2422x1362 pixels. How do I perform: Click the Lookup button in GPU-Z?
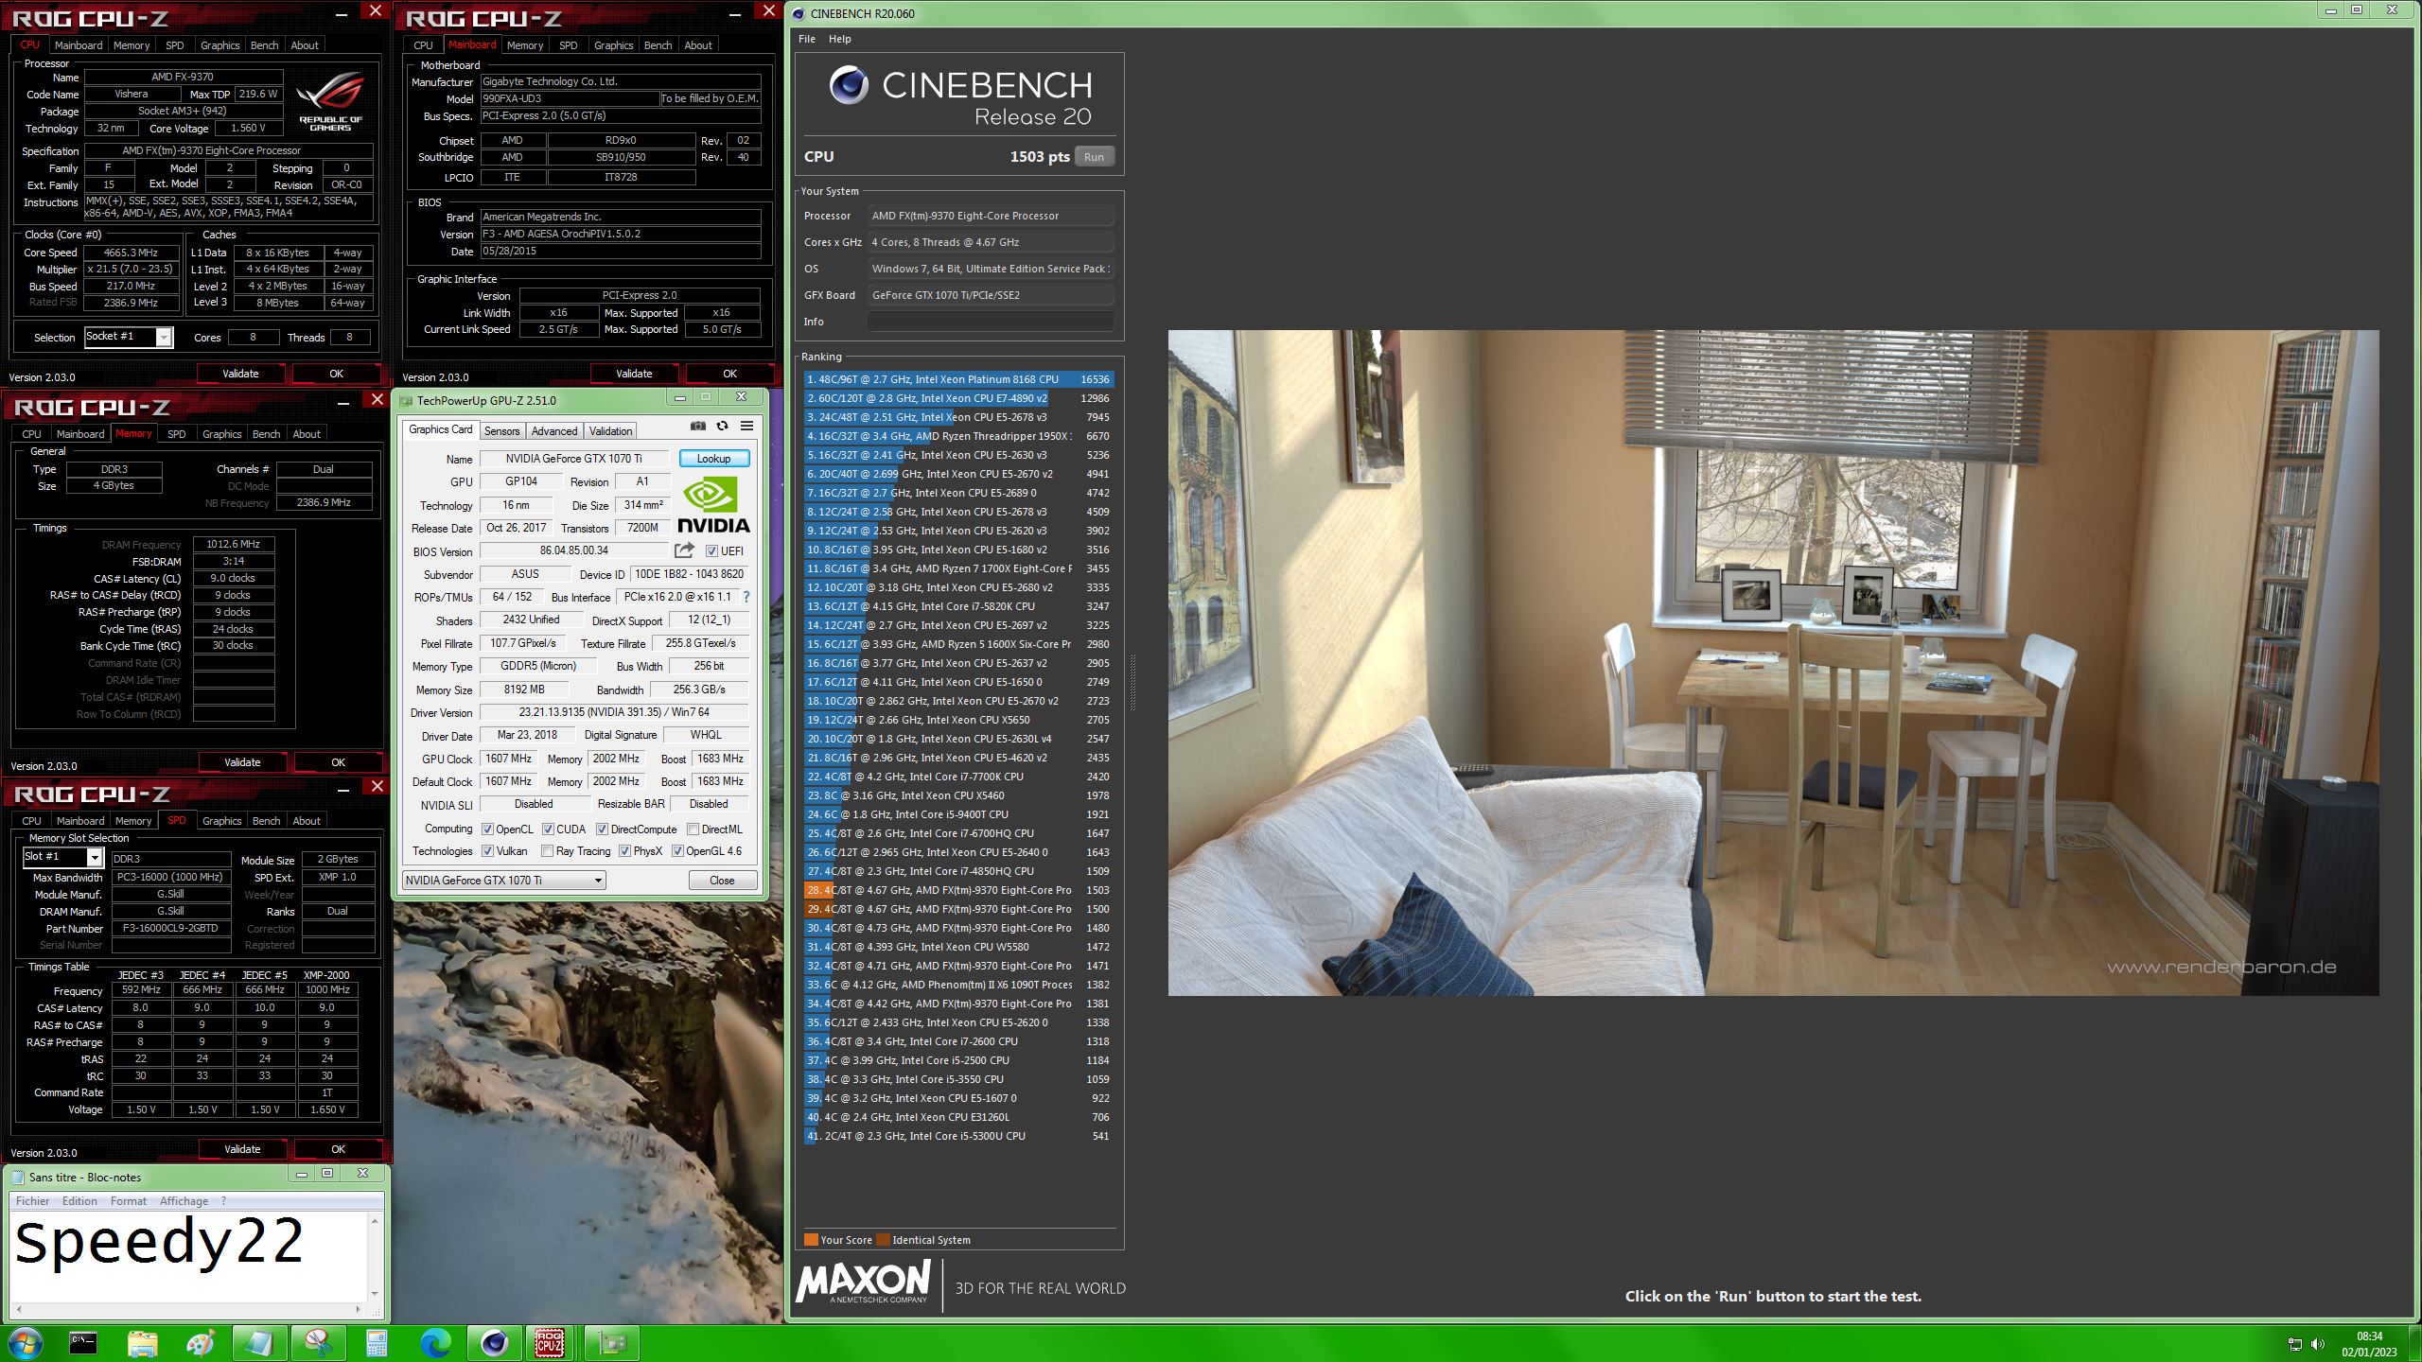point(713,459)
